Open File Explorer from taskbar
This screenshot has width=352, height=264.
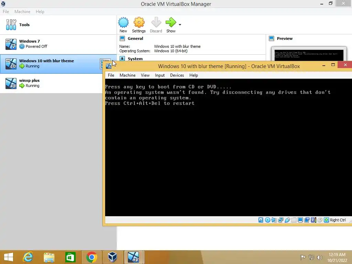pos(49,257)
